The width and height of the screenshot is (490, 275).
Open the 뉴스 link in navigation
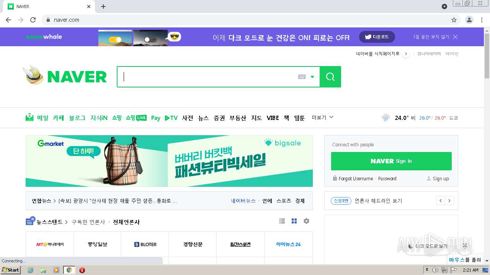coord(203,118)
